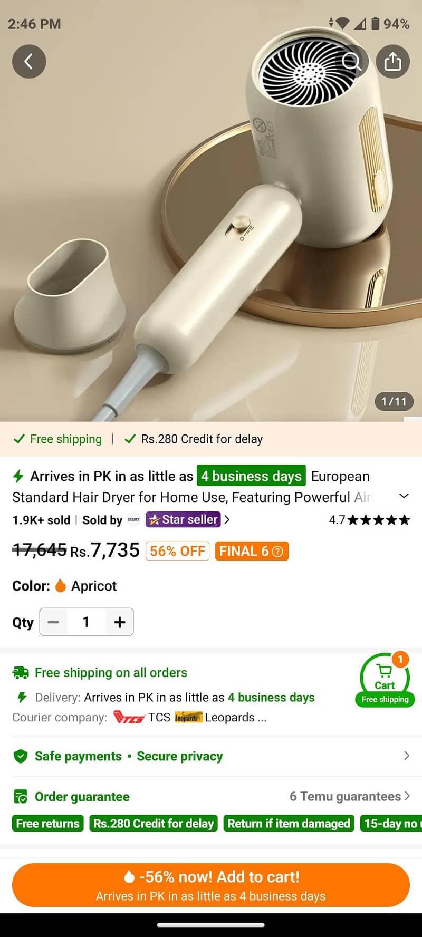Share the product via the share icon

click(393, 61)
